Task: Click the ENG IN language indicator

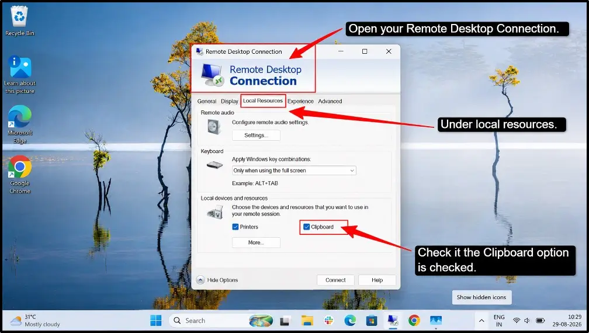Action: point(499,321)
